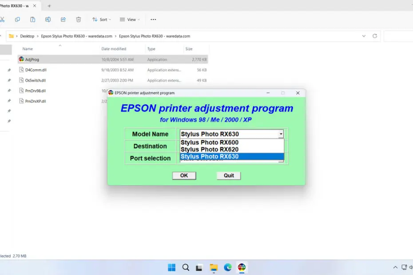
Task: Click the Refresh icon beside address bar
Action: 375,36
